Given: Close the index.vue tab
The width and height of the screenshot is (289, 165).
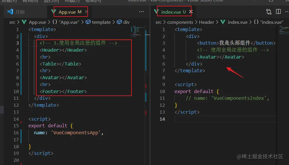Looking at the screenshot, I should point(191,12).
